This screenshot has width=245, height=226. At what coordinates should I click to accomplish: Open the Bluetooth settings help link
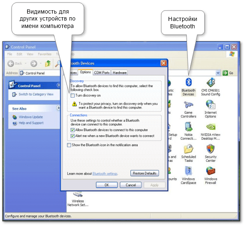(105, 174)
